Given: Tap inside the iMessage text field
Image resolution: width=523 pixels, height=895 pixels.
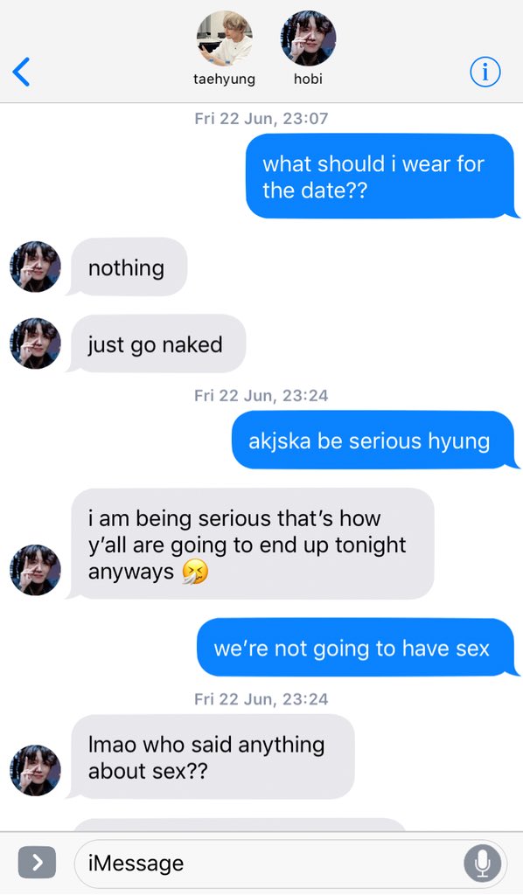Looking at the screenshot, I should pos(290,863).
